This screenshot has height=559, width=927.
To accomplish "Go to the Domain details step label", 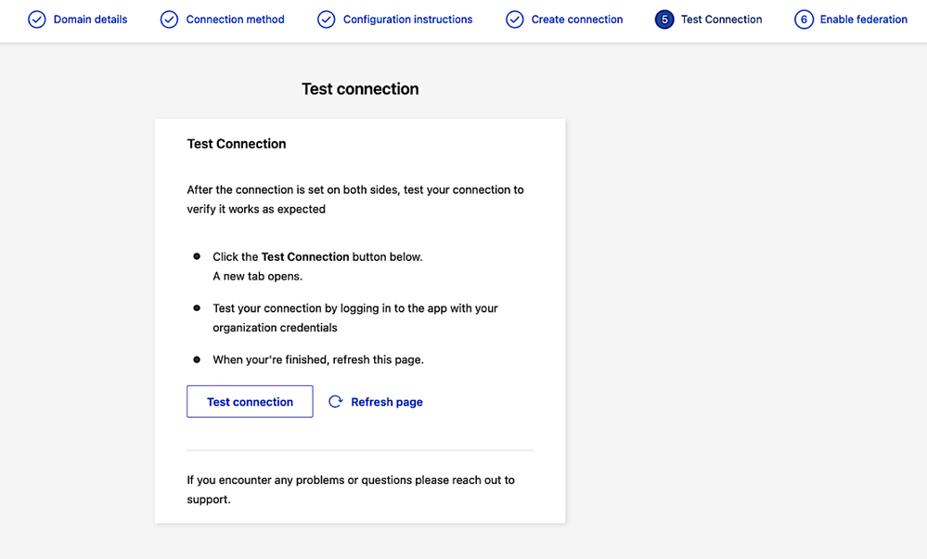I will coord(90,19).
